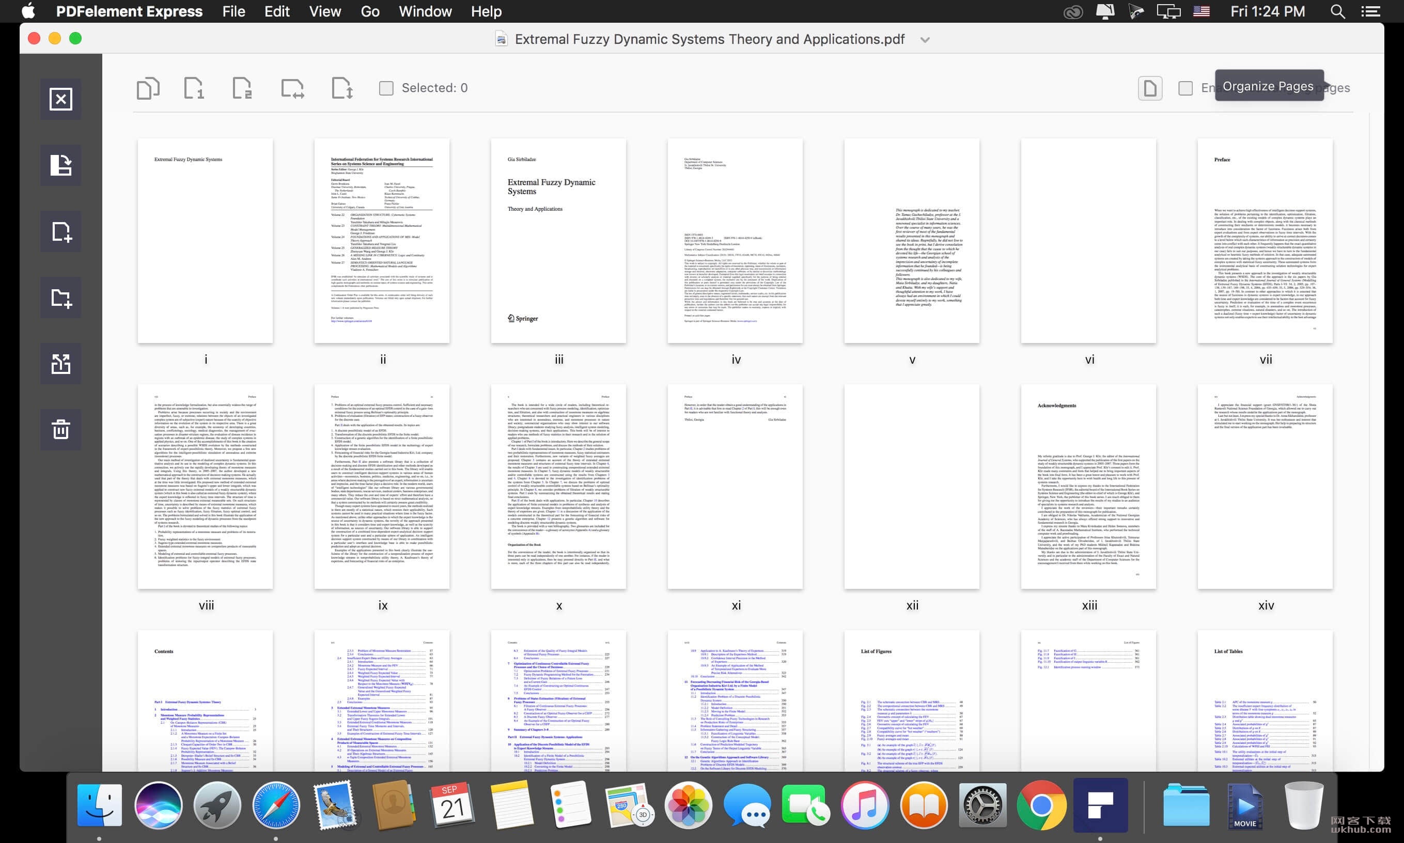
Task: Open Calendar showing SEP 21 in Dock
Action: pyautogui.click(x=452, y=805)
